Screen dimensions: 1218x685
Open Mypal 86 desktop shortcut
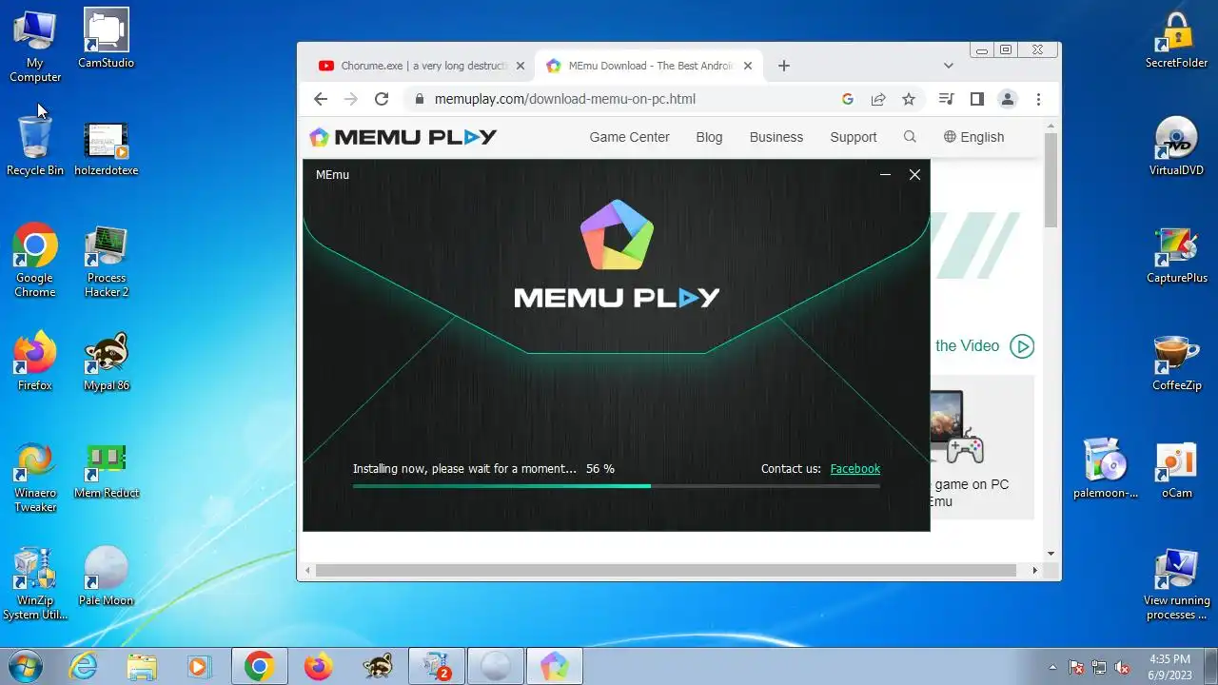click(107, 362)
